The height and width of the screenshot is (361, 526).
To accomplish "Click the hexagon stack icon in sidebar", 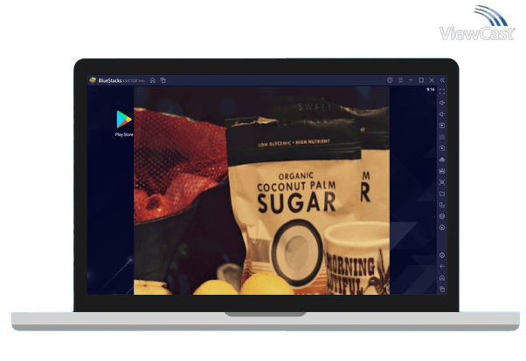I will pyautogui.click(x=442, y=216).
